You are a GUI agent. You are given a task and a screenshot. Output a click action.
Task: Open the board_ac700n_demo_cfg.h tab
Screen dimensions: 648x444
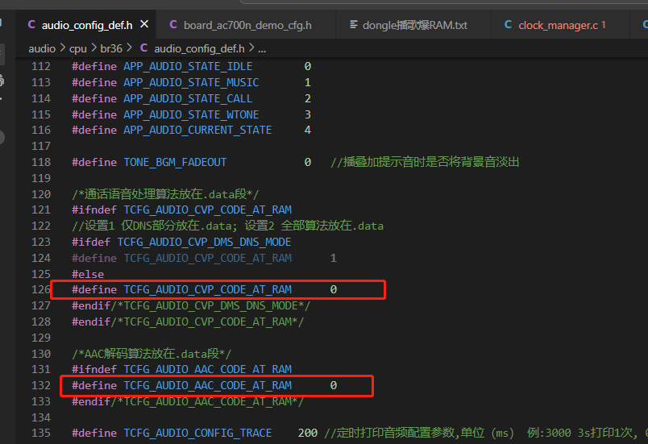(x=247, y=25)
